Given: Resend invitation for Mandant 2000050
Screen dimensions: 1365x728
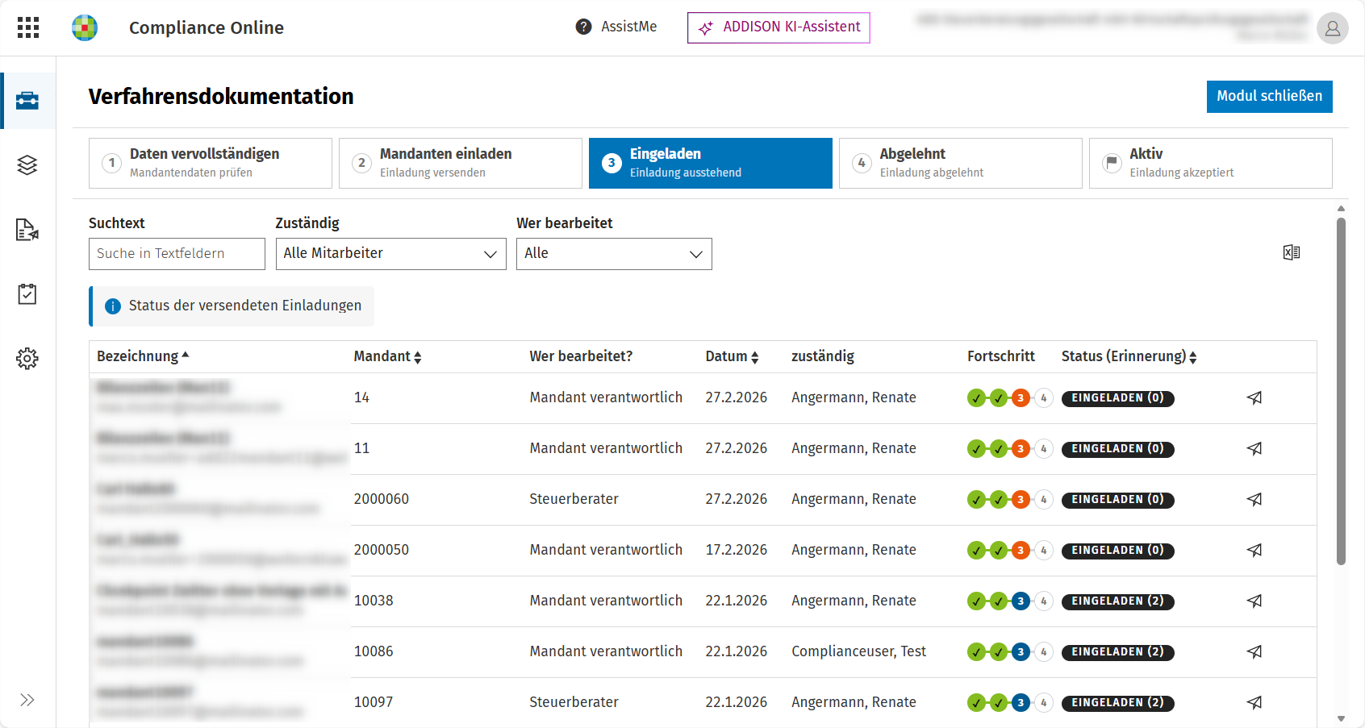Looking at the screenshot, I should point(1254,550).
